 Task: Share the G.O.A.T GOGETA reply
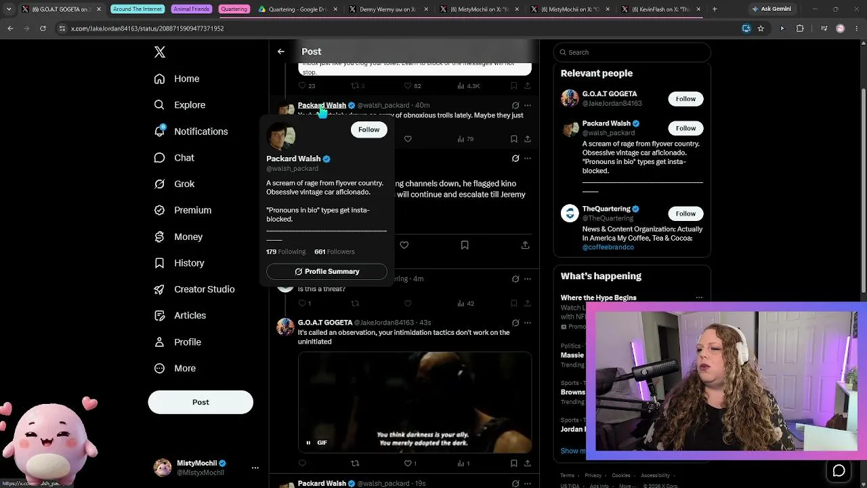pos(528,464)
